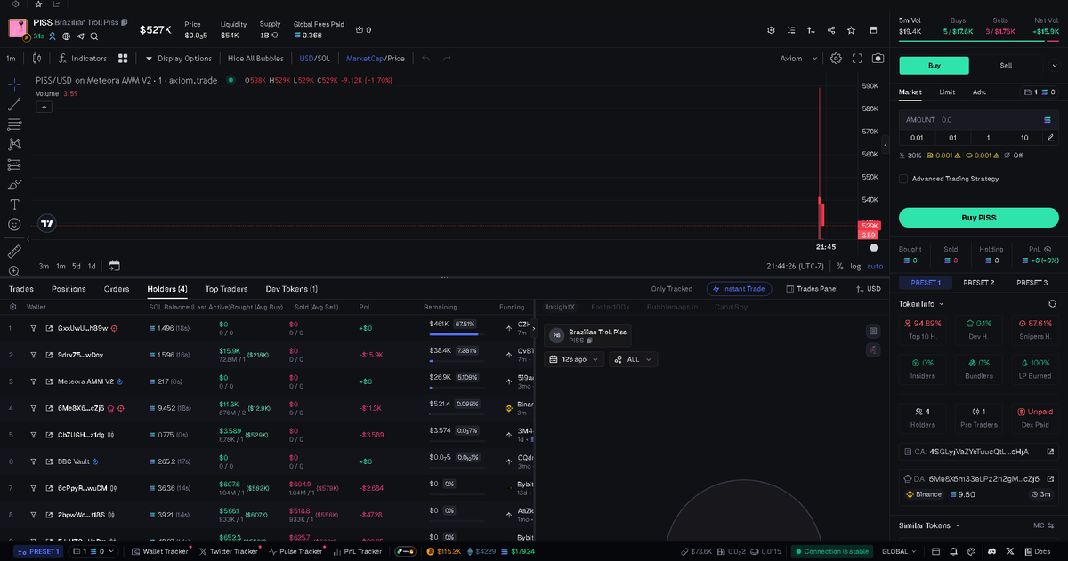The image size is (1068, 561).
Task: Enable Advanced Trading Strategy checkbox
Action: pyautogui.click(x=904, y=179)
